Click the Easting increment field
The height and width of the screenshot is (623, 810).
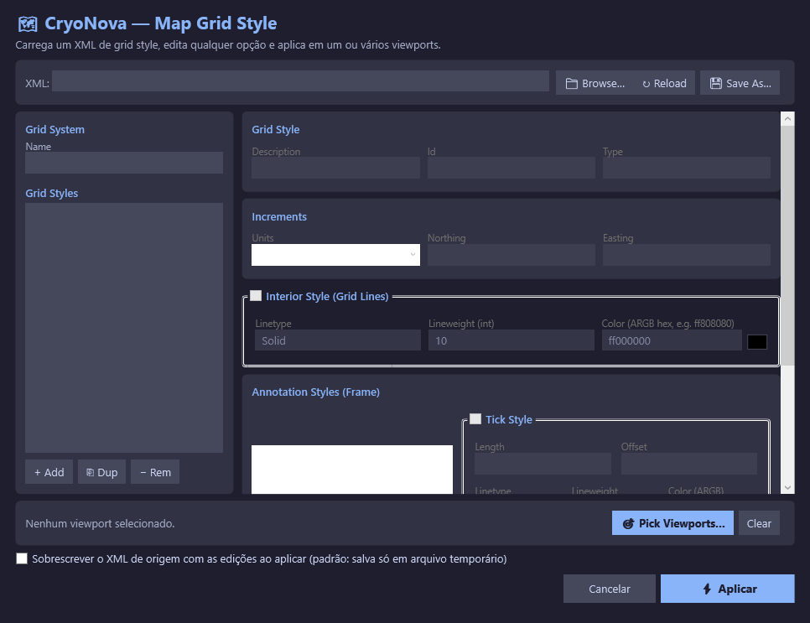click(x=687, y=255)
